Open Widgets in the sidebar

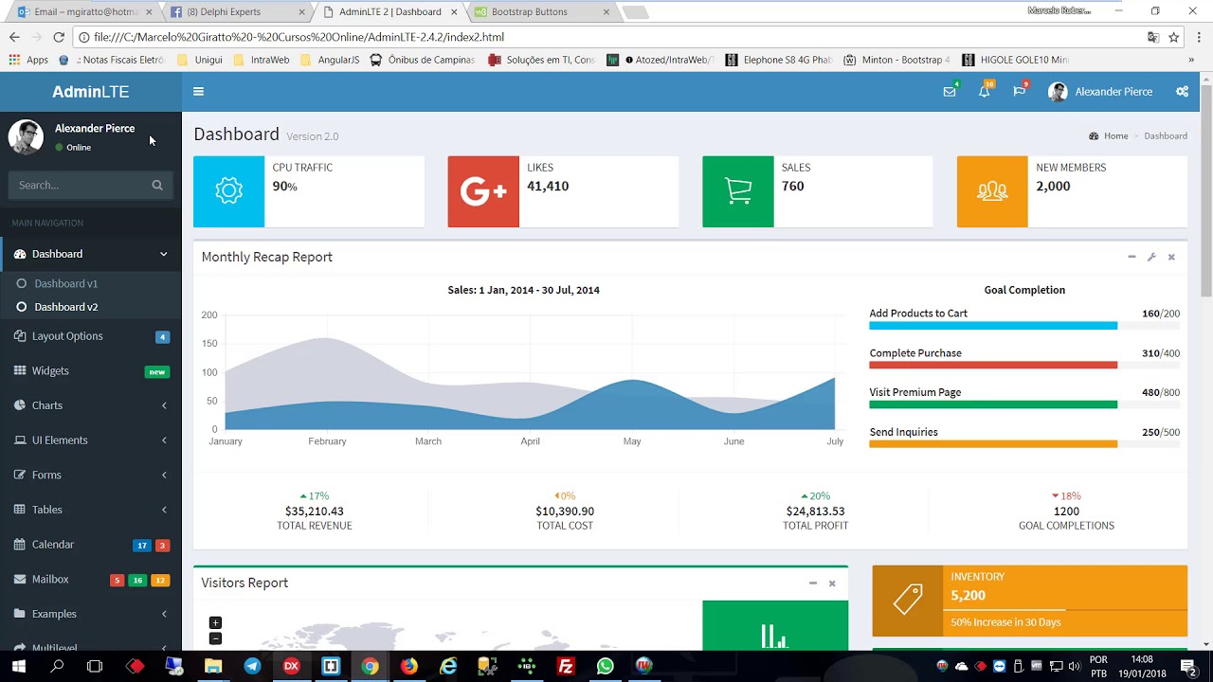coord(91,371)
